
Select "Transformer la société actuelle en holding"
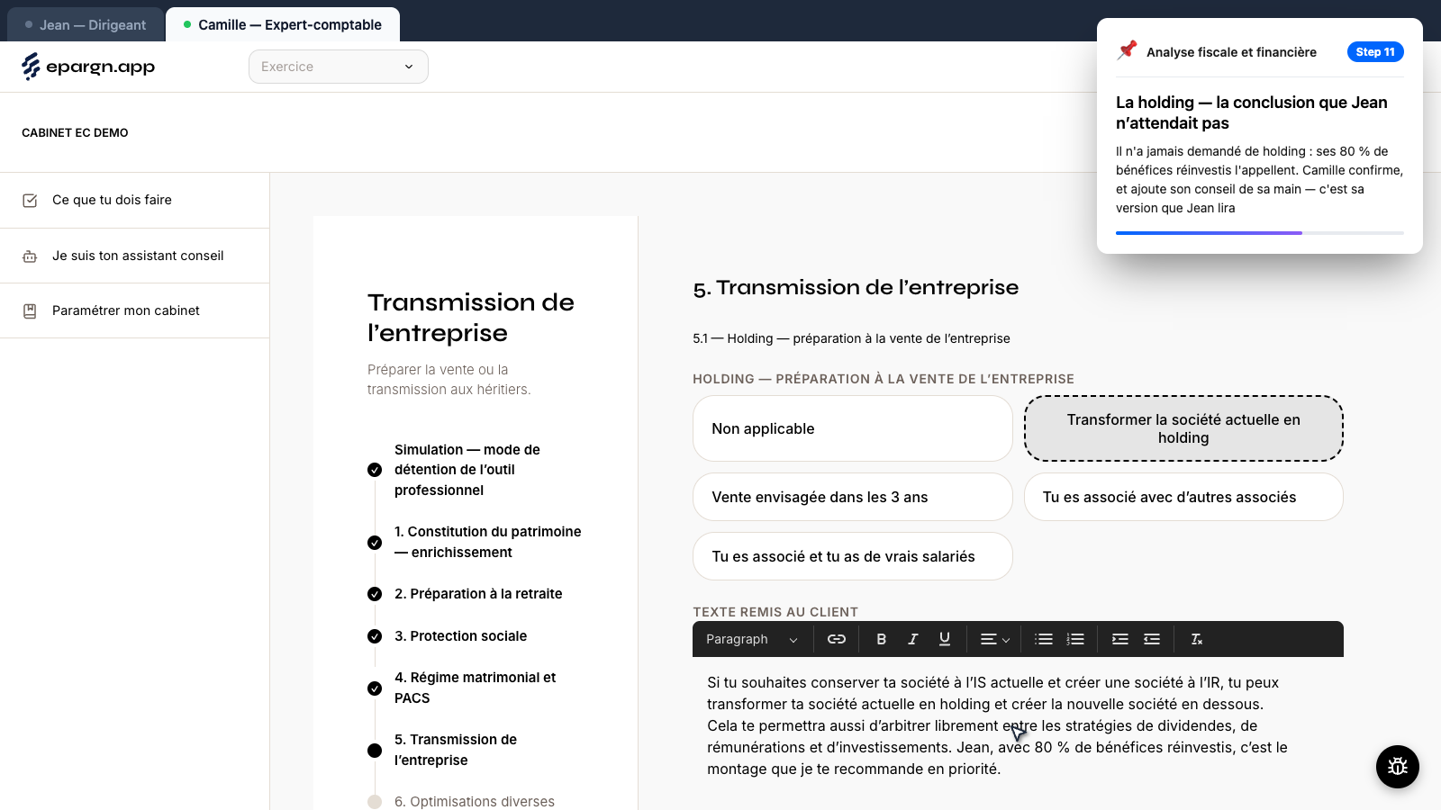(x=1183, y=428)
